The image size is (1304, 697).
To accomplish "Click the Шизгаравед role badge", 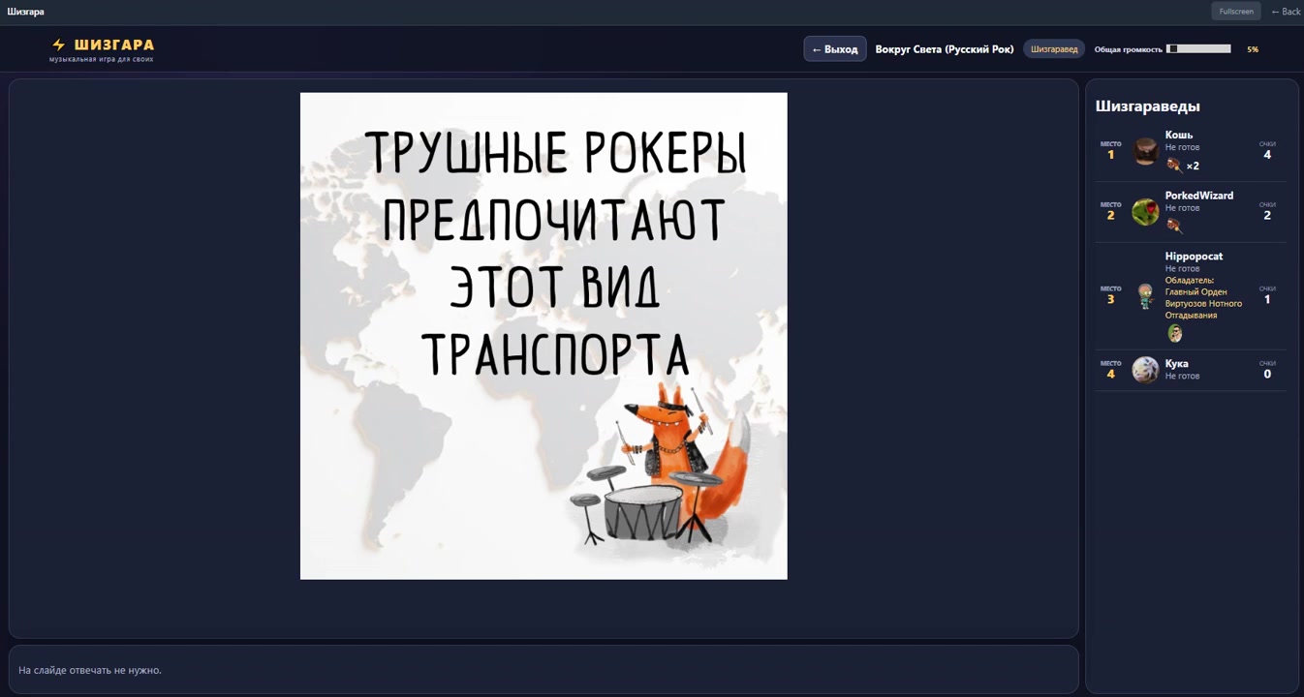I will [x=1054, y=49].
